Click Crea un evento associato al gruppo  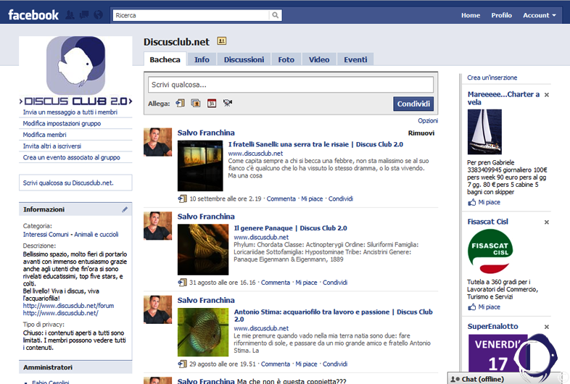pos(72,157)
